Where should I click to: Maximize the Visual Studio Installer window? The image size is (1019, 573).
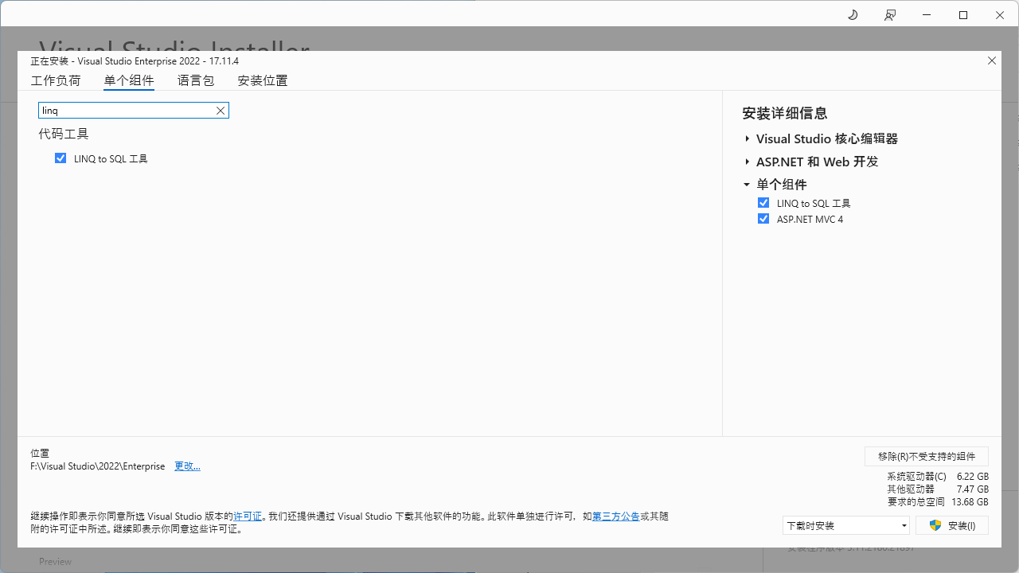(x=963, y=15)
